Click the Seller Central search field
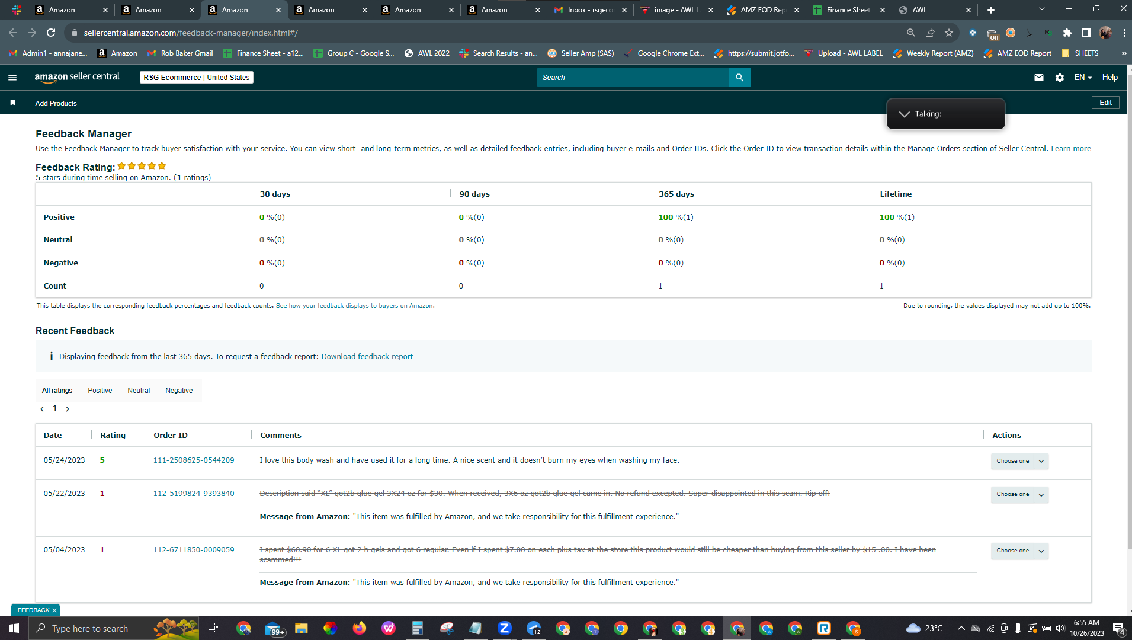The width and height of the screenshot is (1132, 640). click(633, 78)
